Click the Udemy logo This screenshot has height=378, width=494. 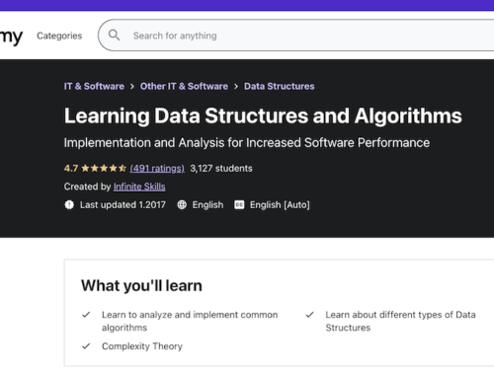click(x=11, y=37)
